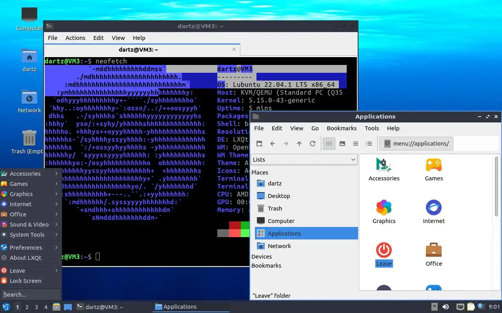Expand the Accessories submenu in start menu
Viewport: 502px width, 313px height.
31,174
